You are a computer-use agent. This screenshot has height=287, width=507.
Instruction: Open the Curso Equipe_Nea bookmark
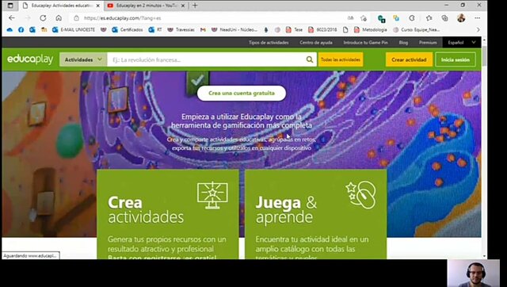coord(417,30)
